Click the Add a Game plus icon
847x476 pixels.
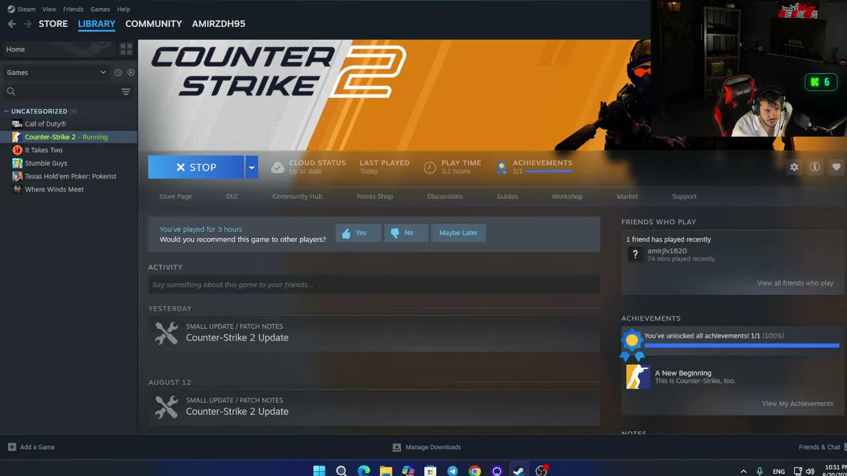pos(12,447)
